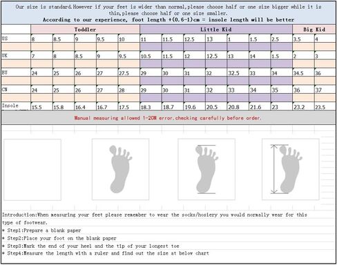Click the US row label cell

pos(16,39)
